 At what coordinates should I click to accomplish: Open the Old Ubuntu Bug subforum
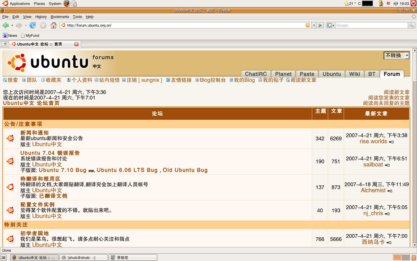pyautogui.click(x=185, y=170)
